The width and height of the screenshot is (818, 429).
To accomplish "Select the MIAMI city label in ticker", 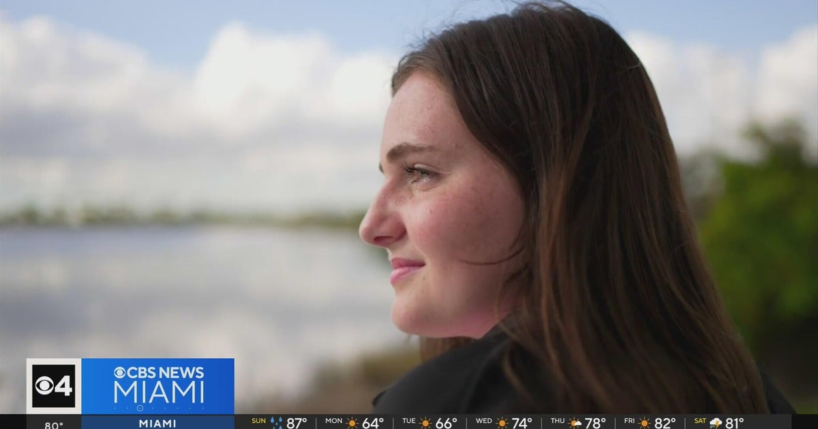I will [158, 424].
